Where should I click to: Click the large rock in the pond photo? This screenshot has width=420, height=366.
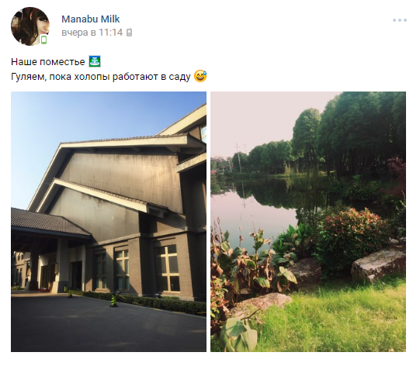[x=378, y=265]
